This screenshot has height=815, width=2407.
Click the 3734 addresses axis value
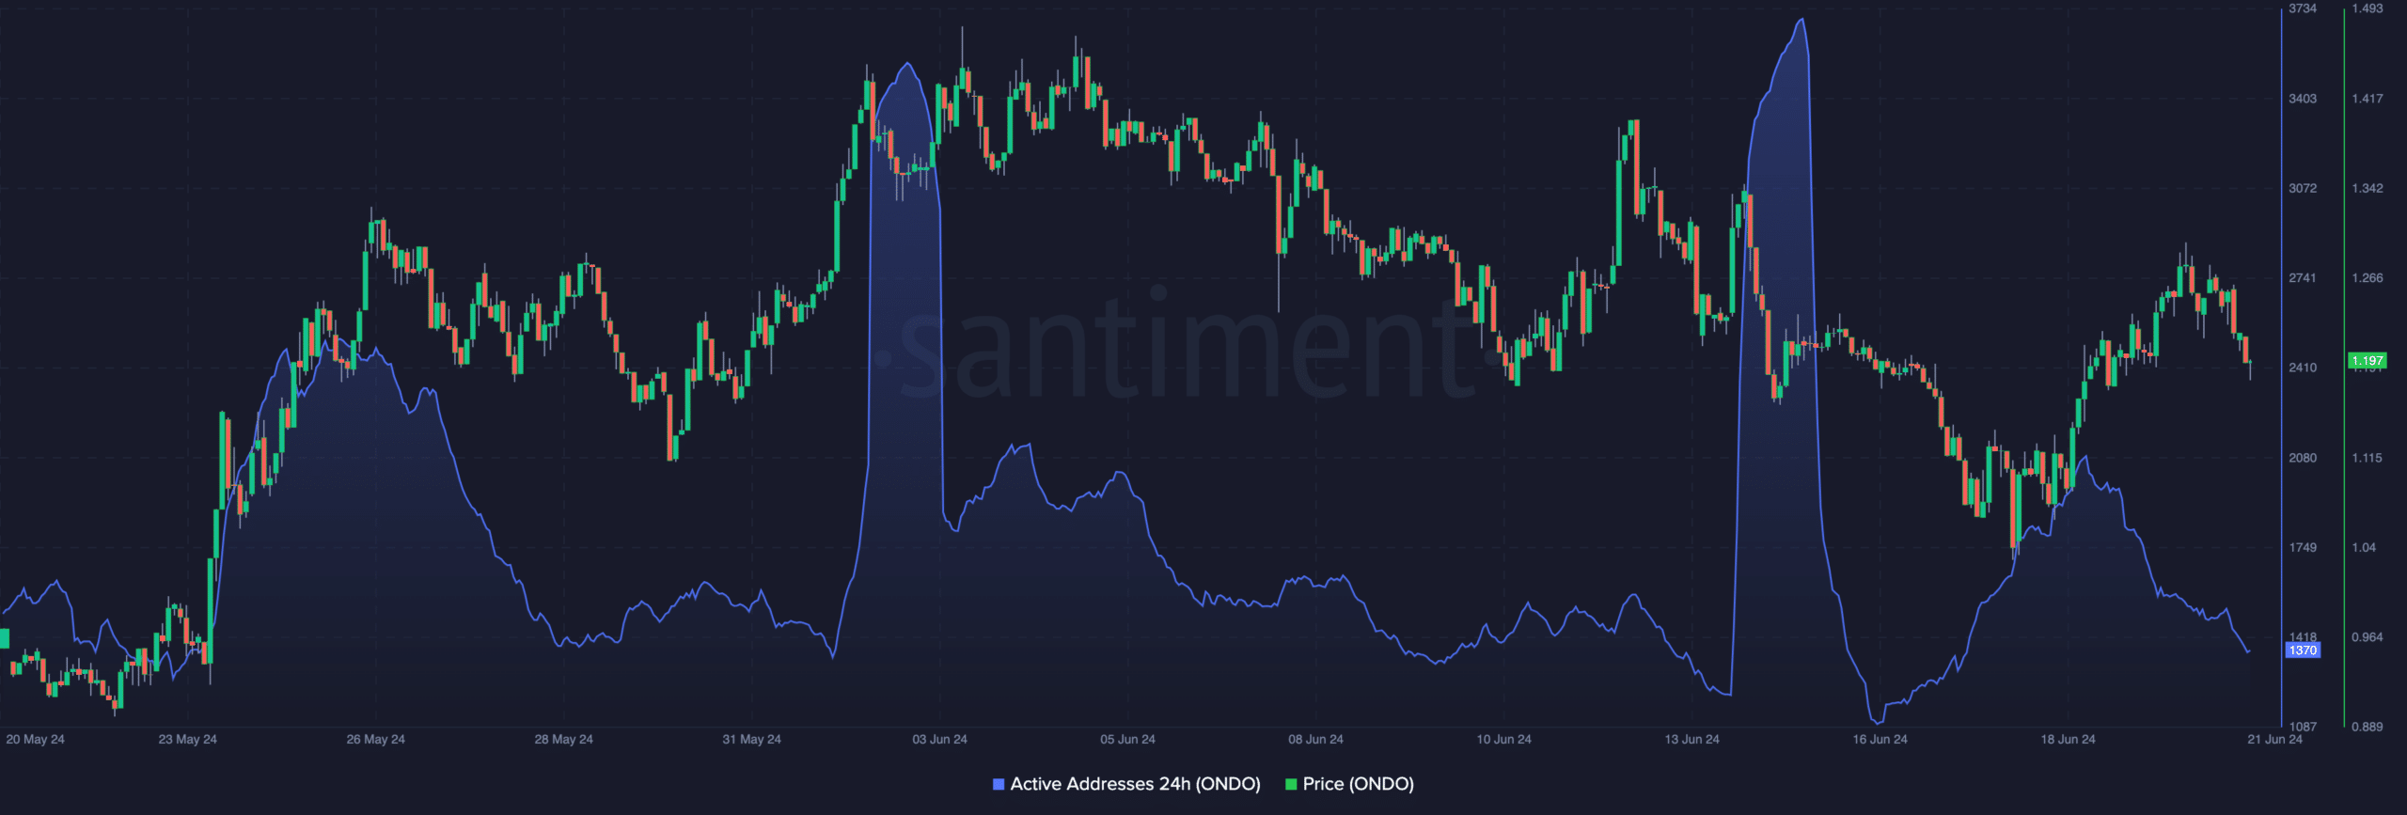(x=2303, y=8)
